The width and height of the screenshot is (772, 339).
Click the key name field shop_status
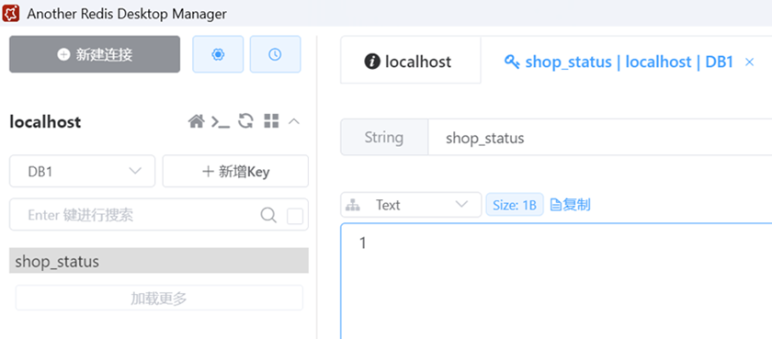[599, 138]
